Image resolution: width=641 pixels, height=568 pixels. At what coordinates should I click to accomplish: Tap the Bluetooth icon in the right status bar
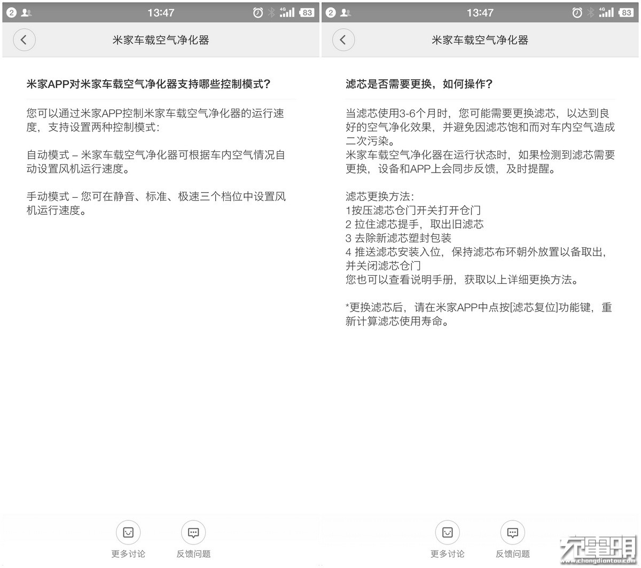590,13
